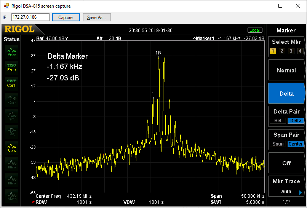
Task: Click the red asterisk beside RBW
Action: click(33, 202)
